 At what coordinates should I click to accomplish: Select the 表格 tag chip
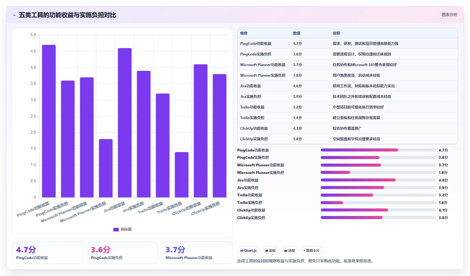click(270, 251)
